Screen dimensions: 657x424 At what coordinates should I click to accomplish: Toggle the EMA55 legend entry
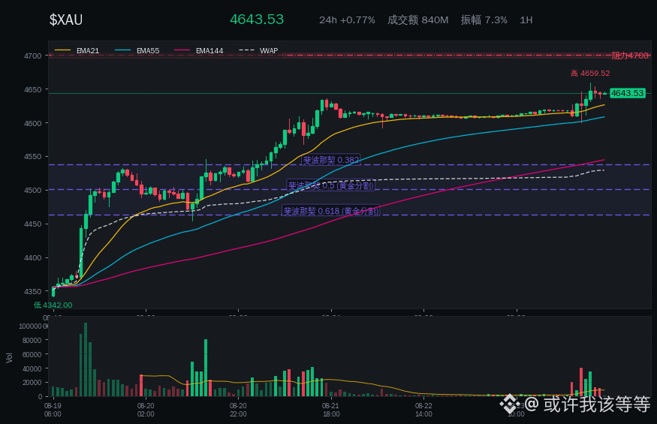[x=137, y=51]
